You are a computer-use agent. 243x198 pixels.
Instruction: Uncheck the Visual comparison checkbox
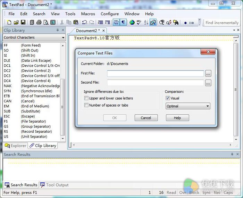[x=168, y=98]
